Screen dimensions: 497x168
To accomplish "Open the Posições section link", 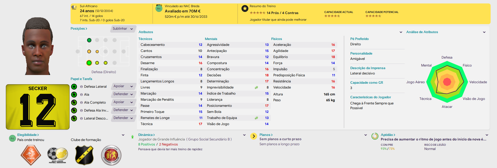I will click(79, 29).
